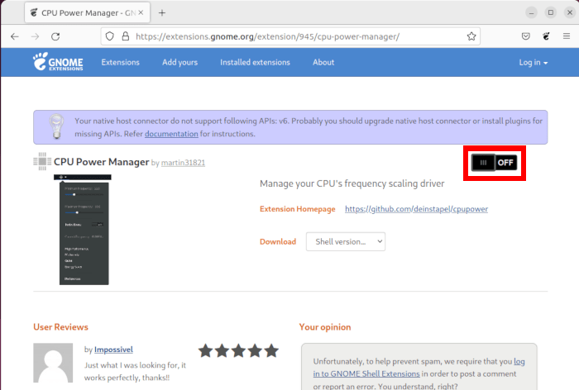The image size is (579, 390).
Task: Go to Installed extensions
Action: [255, 62]
